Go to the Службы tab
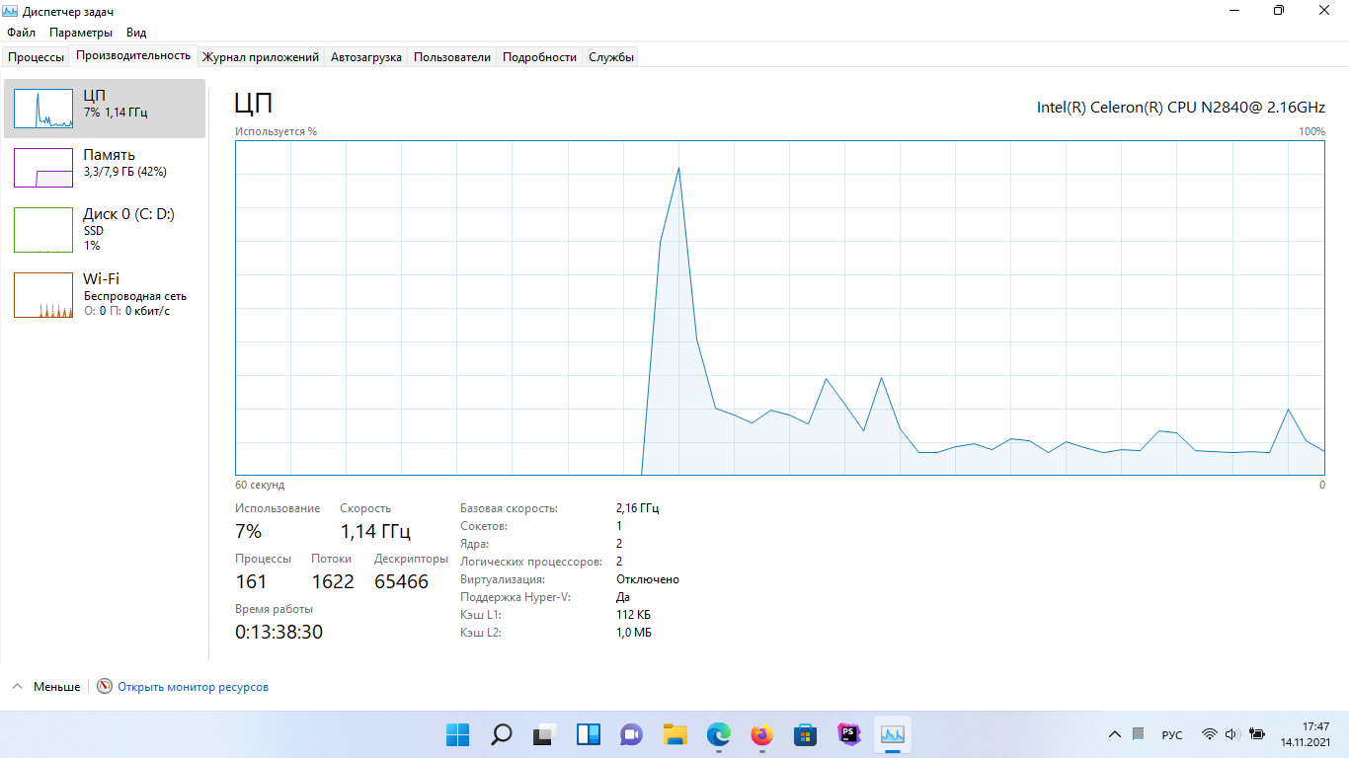 click(x=610, y=57)
